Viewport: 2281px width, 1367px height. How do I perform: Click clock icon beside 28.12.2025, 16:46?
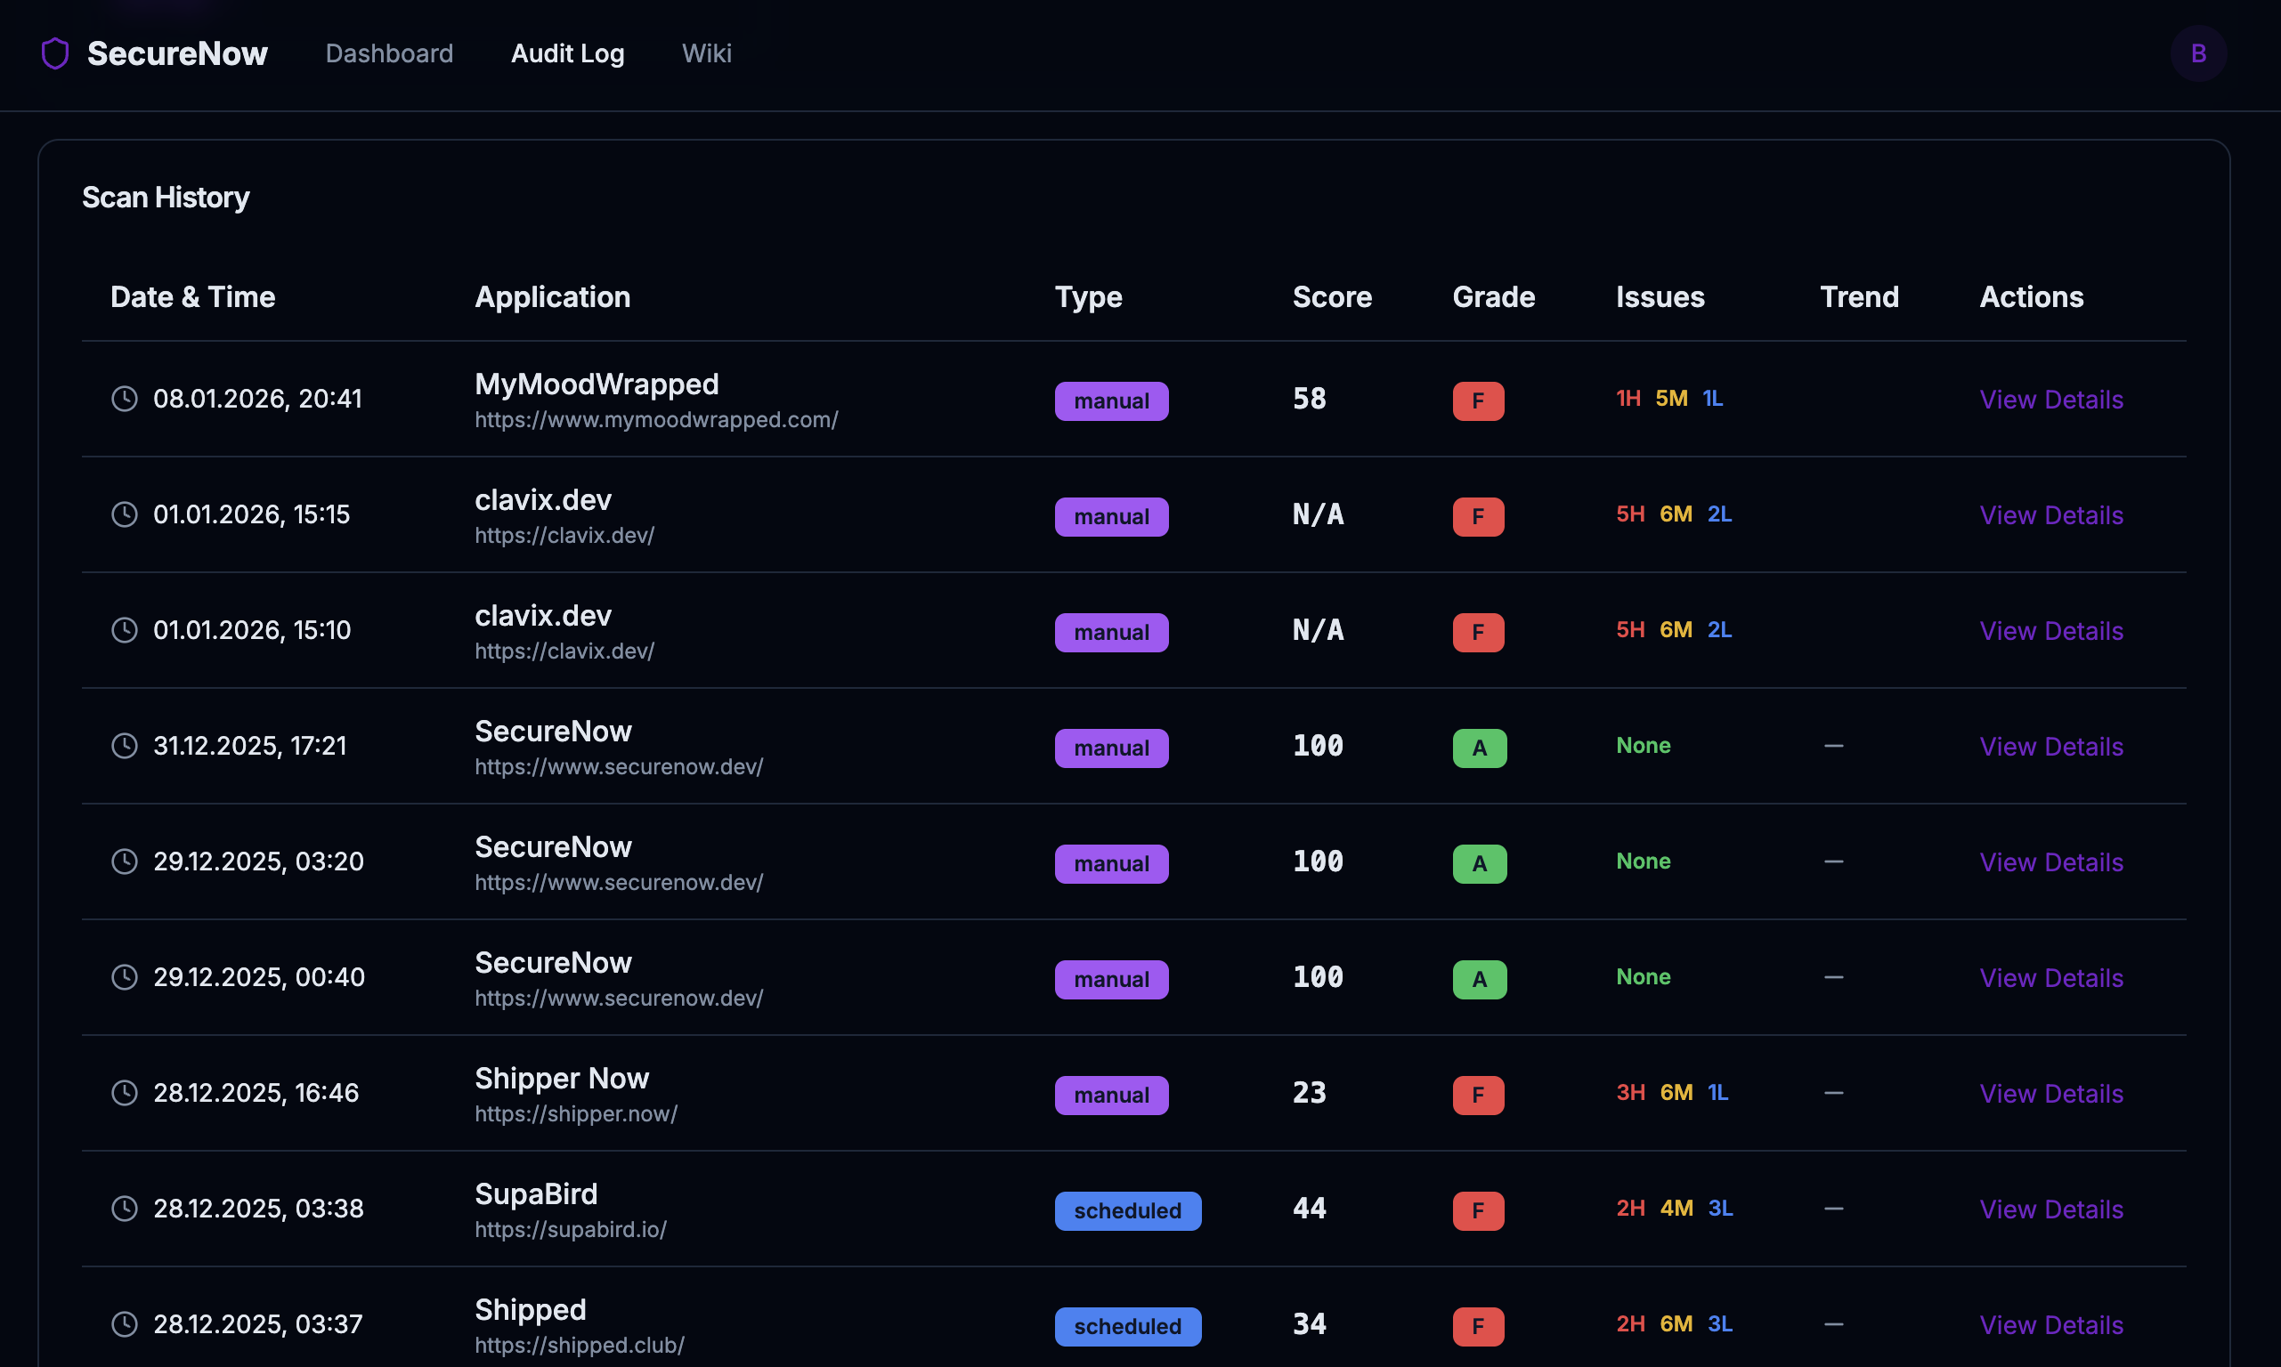[x=125, y=1093]
